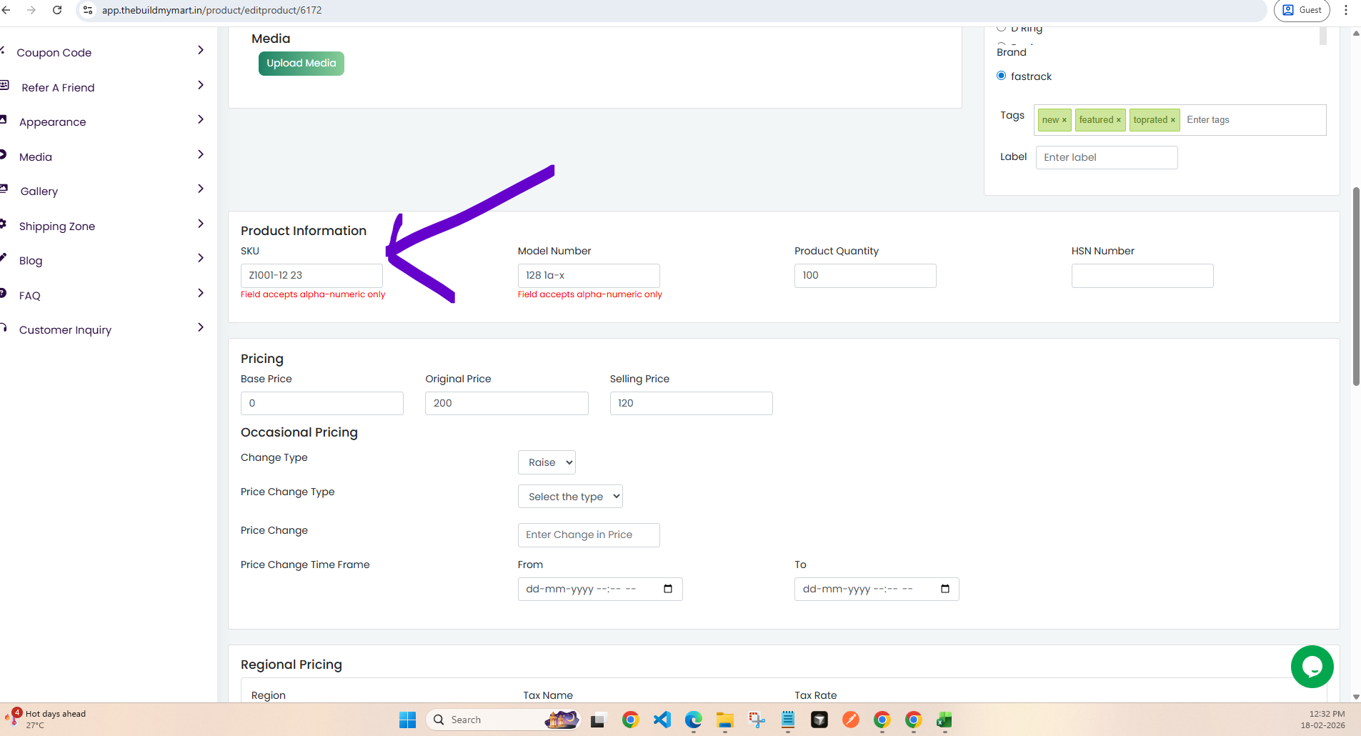Open the weather widget on taskbar

pos(46,719)
